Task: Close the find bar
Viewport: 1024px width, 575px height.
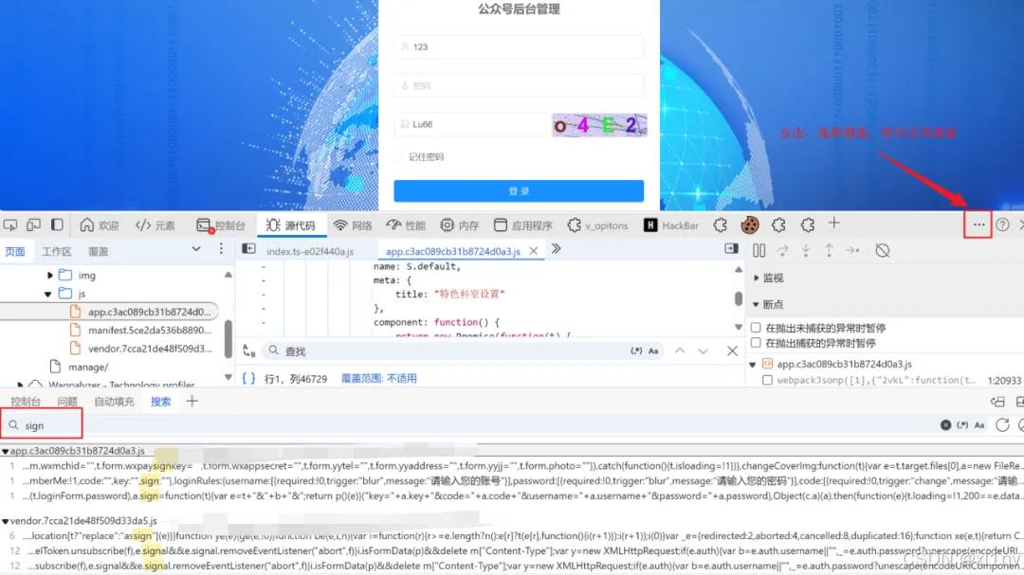Action: [732, 351]
